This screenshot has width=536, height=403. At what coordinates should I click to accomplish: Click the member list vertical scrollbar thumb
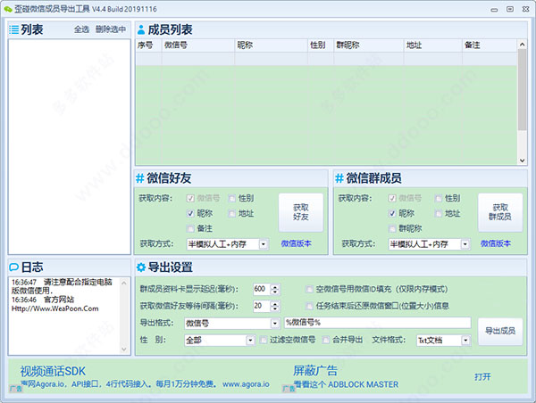(x=522, y=89)
